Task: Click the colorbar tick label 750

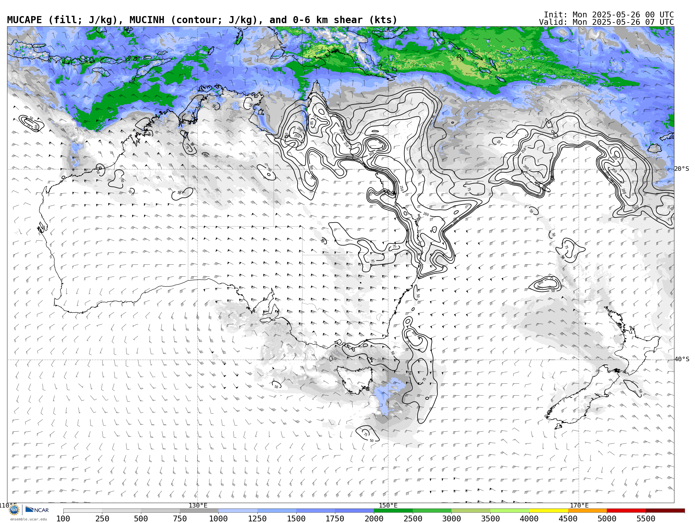Action: (180, 518)
